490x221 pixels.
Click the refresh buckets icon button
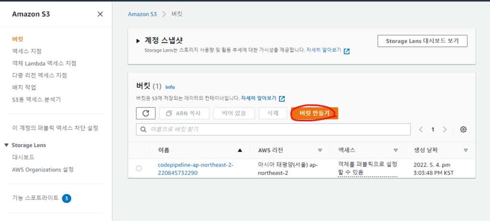pos(145,113)
